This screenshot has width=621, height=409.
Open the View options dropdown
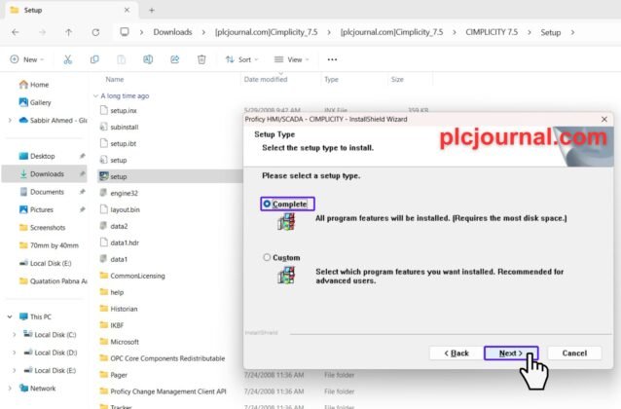(294, 59)
